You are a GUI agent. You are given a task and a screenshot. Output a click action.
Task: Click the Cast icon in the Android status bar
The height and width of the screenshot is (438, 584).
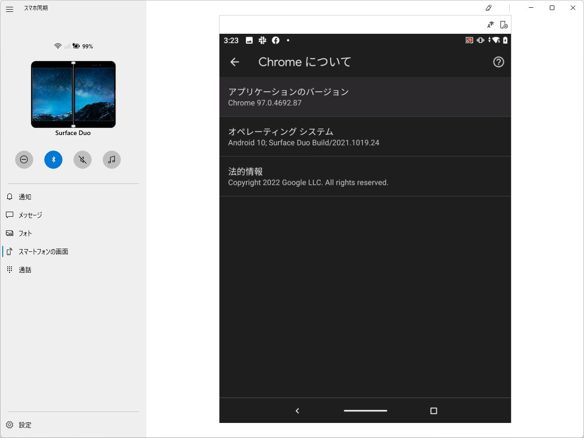point(469,40)
